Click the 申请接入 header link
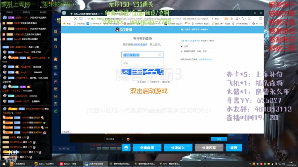The image size is (298, 167). (205, 29)
